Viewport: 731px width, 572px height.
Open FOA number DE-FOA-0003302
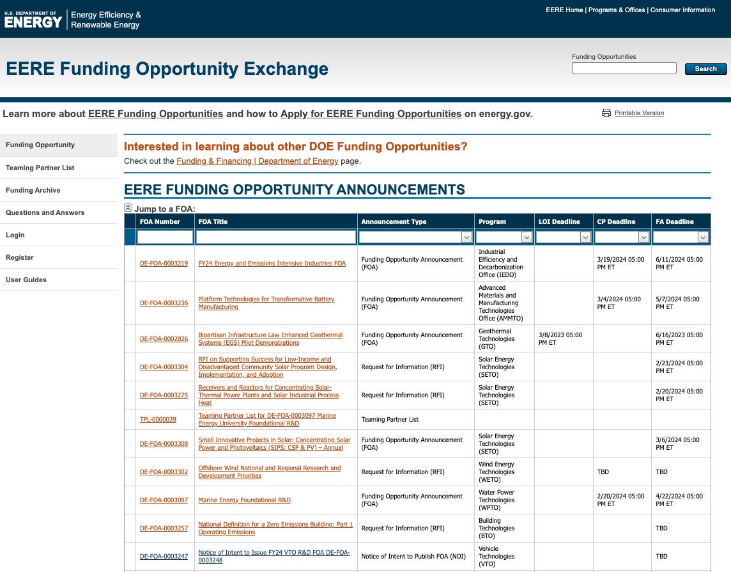pyautogui.click(x=164, y=472)
